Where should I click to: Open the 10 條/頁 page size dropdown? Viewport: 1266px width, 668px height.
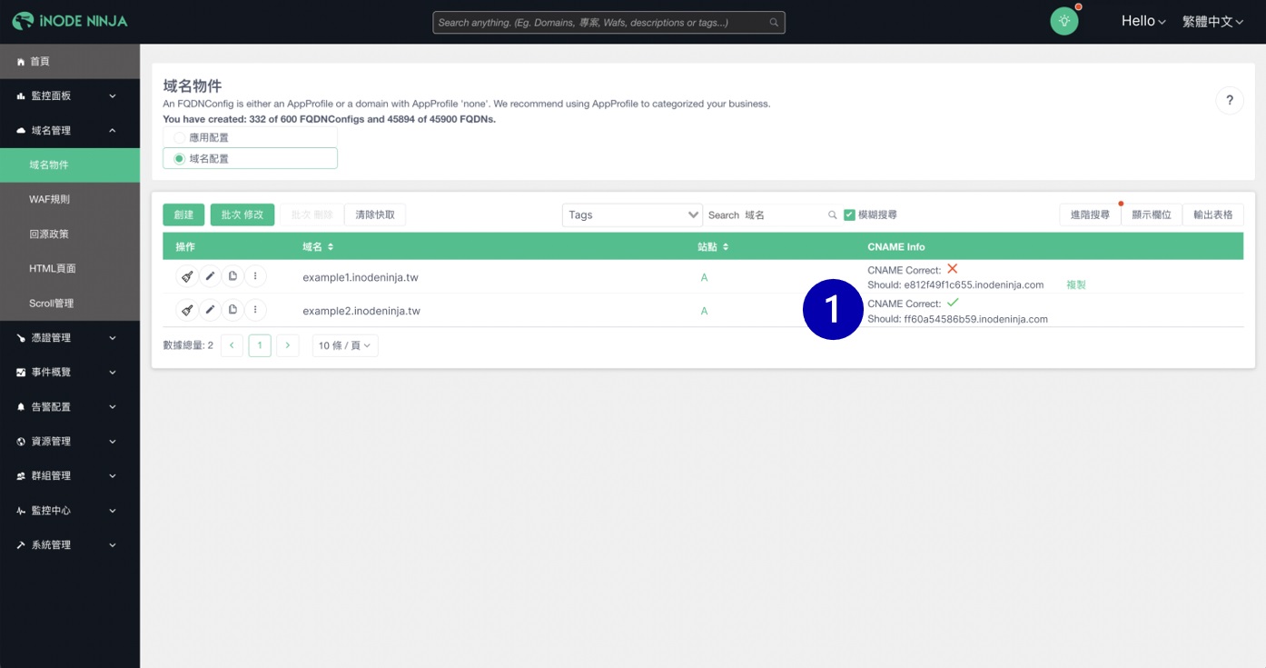pos(345,345)
